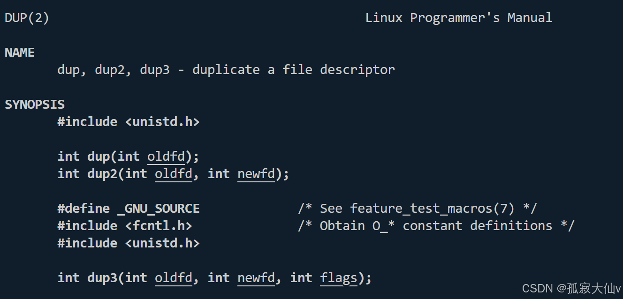Click underlined oldfd in the dup() prototype

click(x=166, y=157)
